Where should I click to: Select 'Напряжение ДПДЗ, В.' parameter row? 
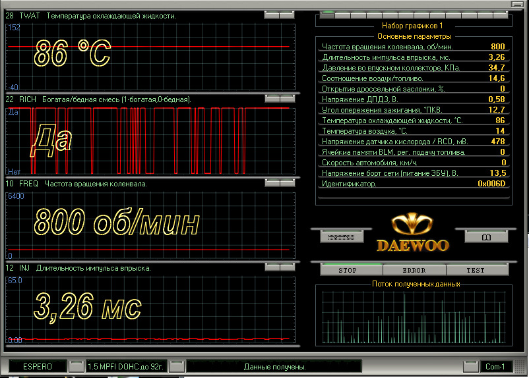414,99
